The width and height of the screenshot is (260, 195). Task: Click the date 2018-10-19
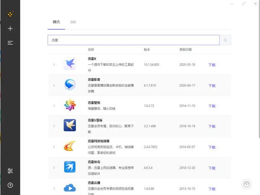[x=187, y=126]
